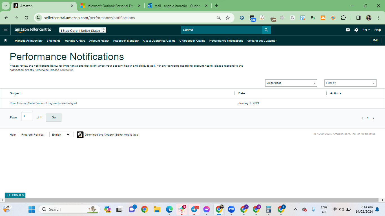Open the 1Stop Corp. United States account switcher
The image size is (385, 216).
coord(83,30)
